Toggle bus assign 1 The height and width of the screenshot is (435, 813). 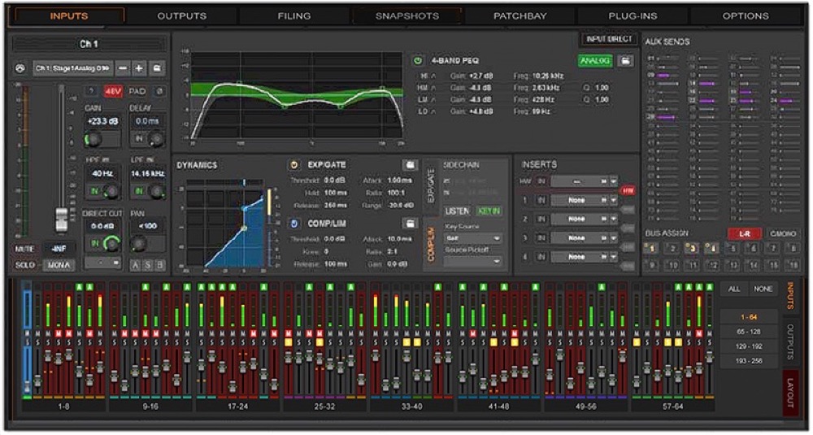[x=651, y=249]
